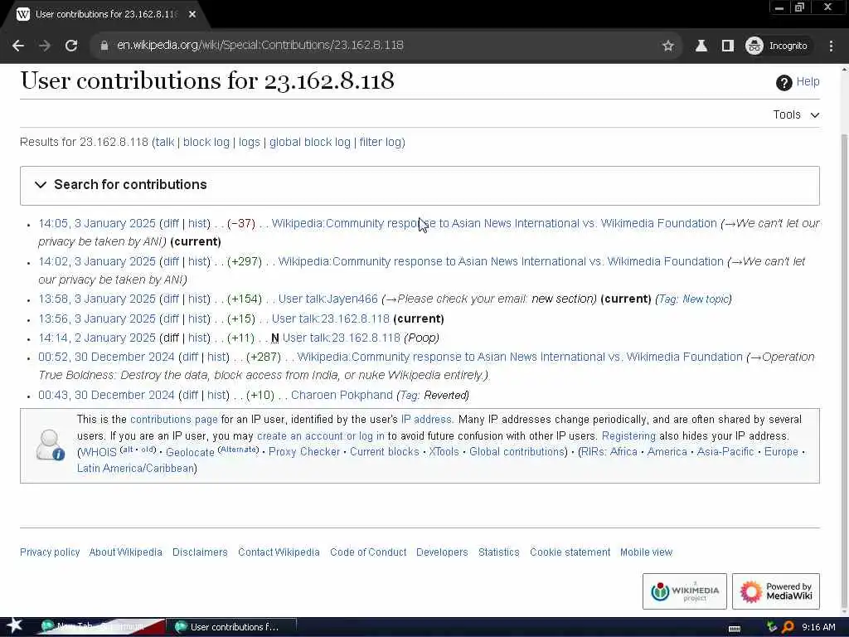849x637 pixels.
Task: Open the block log link
Action: pyautogui.click(x=206, y=142)
